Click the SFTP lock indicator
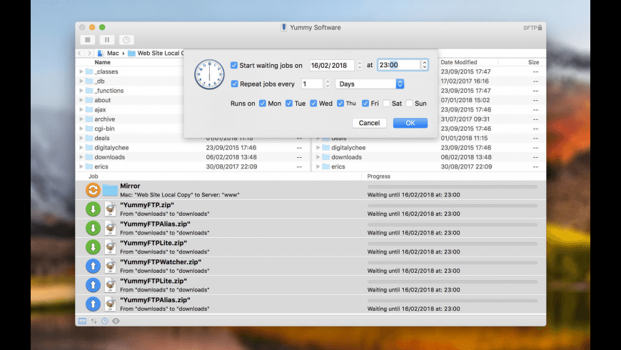This screenshot has width=621, height=350. (532, 28)
